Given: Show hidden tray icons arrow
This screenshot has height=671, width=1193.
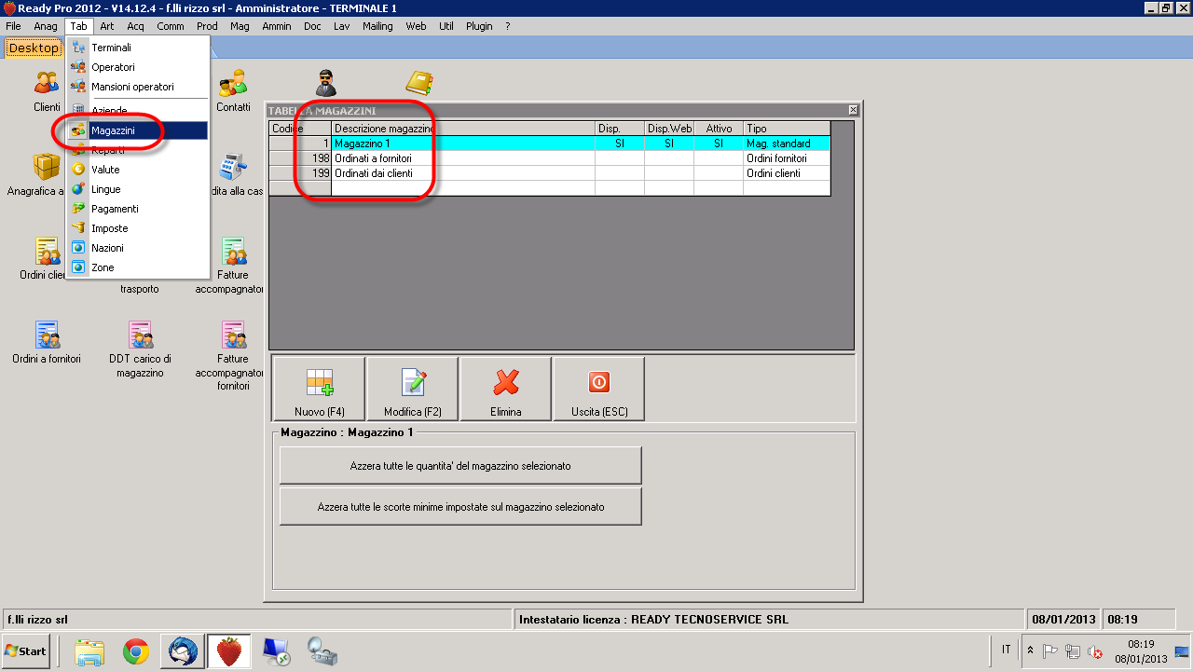Looking at the screenshot, I should point(1030,650).
